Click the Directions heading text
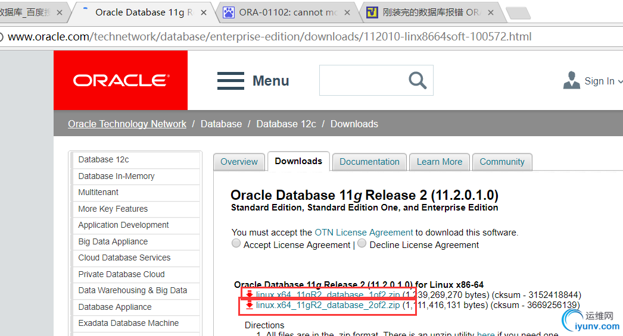Viewport: 623px width, 336px height. click(264, 325)
